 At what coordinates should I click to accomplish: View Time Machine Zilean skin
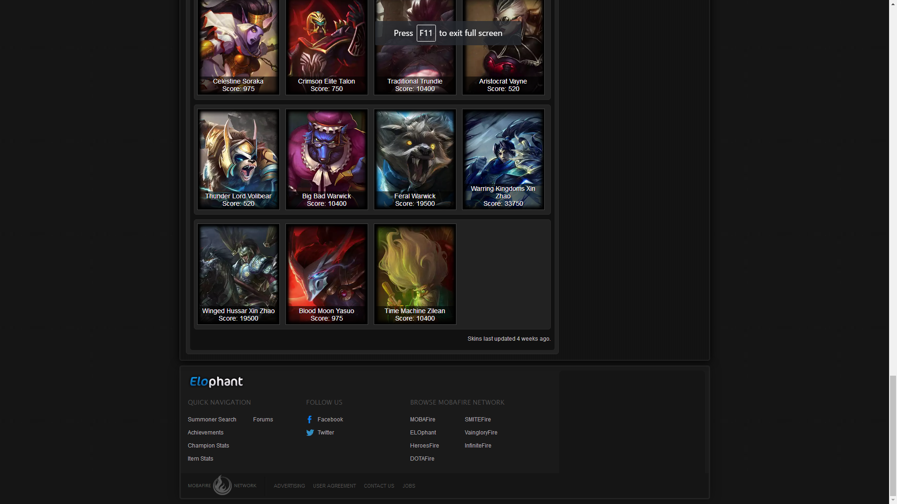(x=415, y=274)
